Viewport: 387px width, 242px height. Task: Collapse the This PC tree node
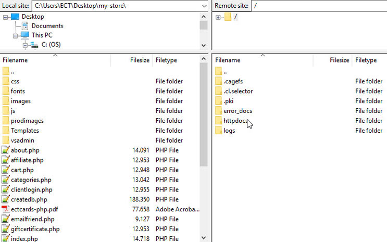pos(15,36)
